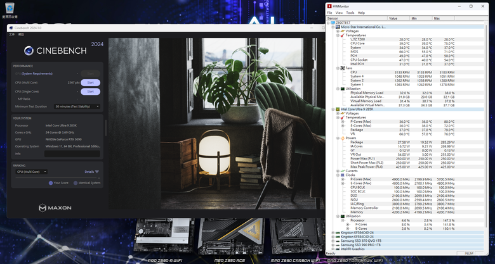Open the HWMonitor Help menu

(x=361, y=13)
